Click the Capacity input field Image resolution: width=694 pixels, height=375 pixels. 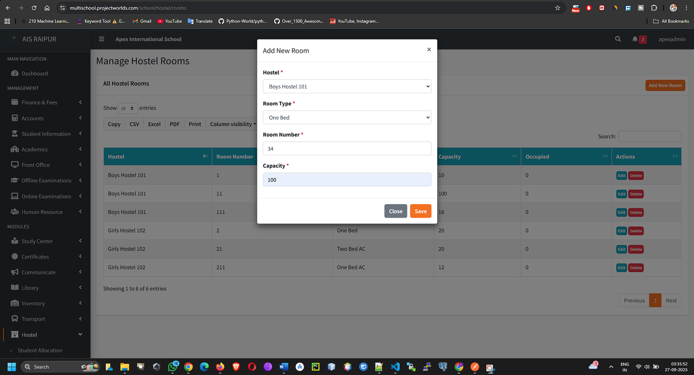(347, 179)
